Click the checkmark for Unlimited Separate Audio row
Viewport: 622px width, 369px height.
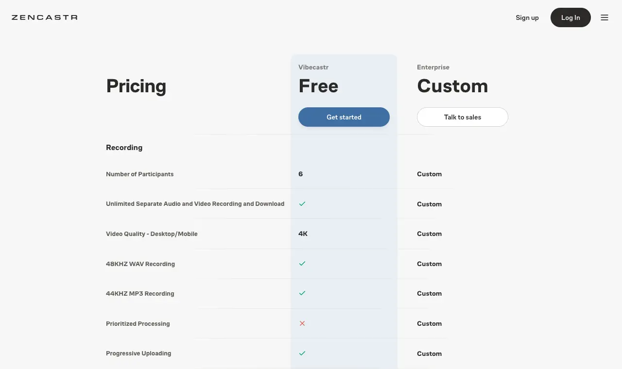(302, 204)
